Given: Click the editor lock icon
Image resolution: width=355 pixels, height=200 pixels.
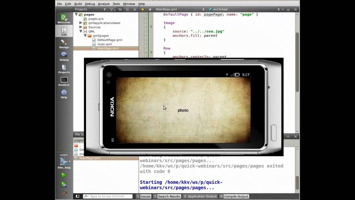Looking at the screenshot, I should point(288,9).
